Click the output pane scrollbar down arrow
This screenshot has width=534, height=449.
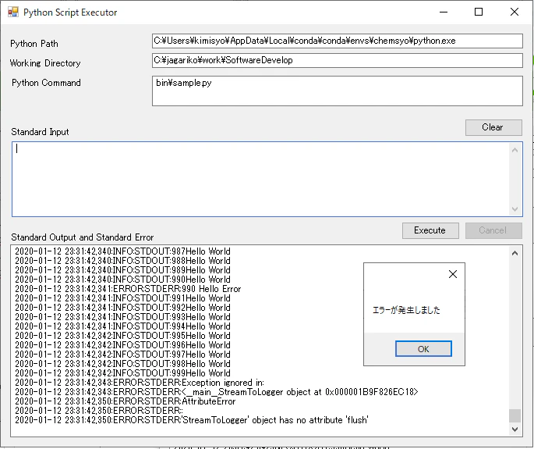point(515,429)
